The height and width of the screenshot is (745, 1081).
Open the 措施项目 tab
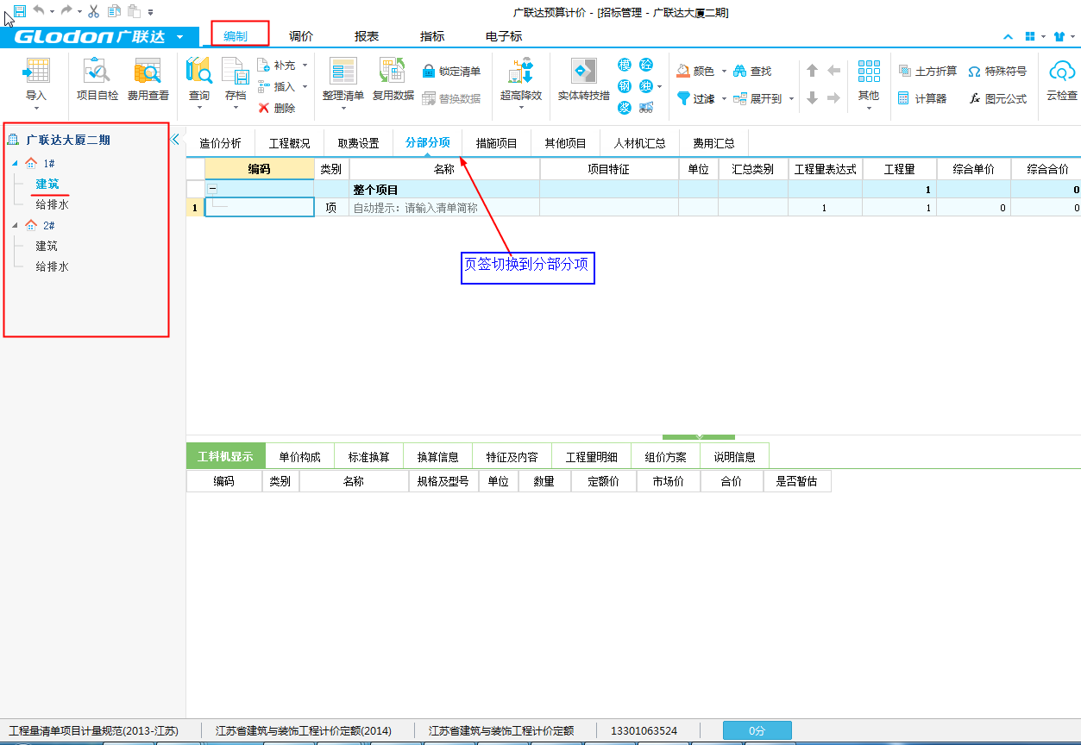[496, 143]
